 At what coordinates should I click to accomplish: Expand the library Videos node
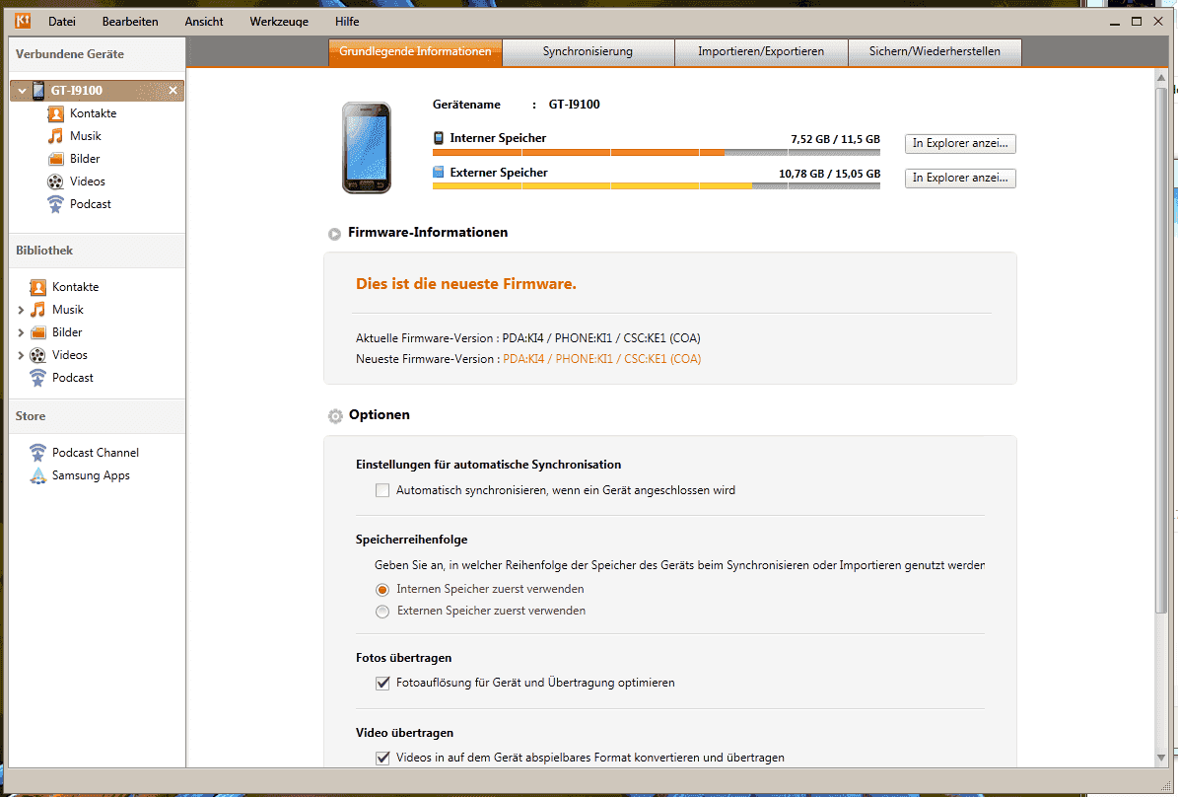pos(21,355)
